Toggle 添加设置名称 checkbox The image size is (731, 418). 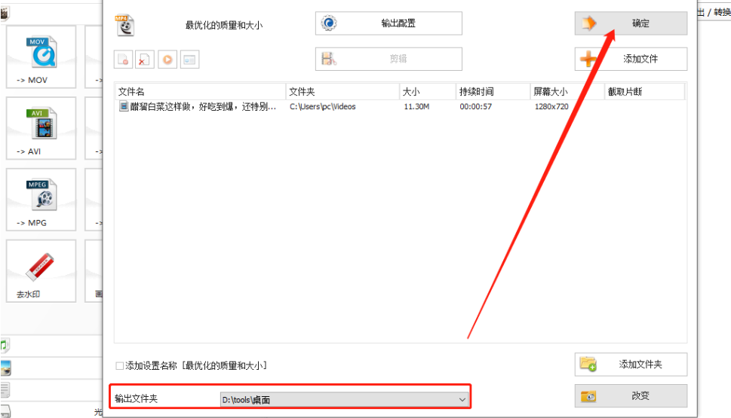(x=120, y=366)
